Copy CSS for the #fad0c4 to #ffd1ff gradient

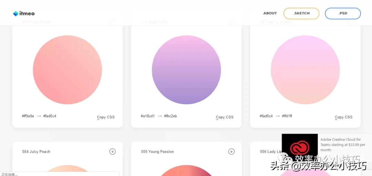(x=343, y=117)
